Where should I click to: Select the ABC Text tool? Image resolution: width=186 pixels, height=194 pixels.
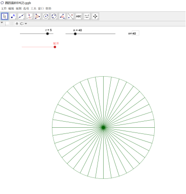79,16
